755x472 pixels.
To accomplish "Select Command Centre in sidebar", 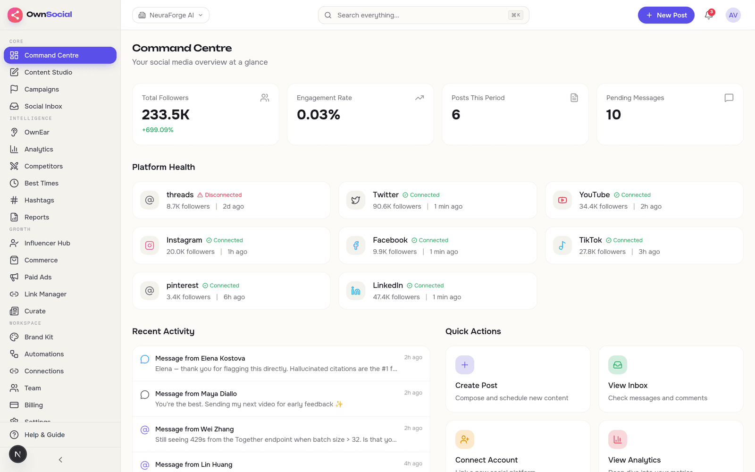I will [60, 55].
